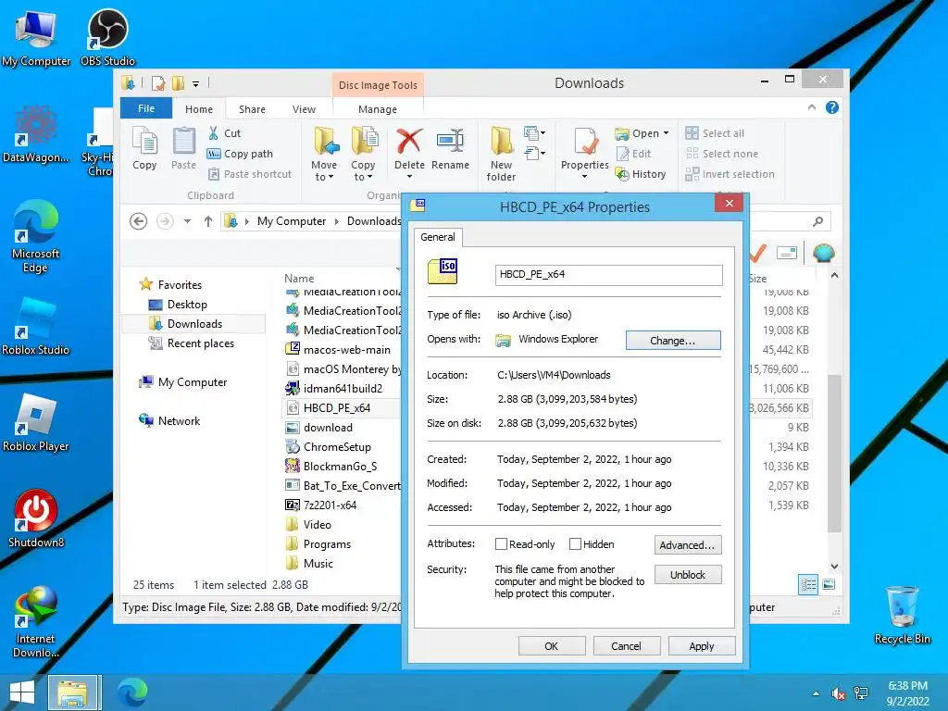This screenshot has width=948, height=711.
Task: Select Recent places in navigation pane
Action: pyautogui.click(x=193, y=343)
